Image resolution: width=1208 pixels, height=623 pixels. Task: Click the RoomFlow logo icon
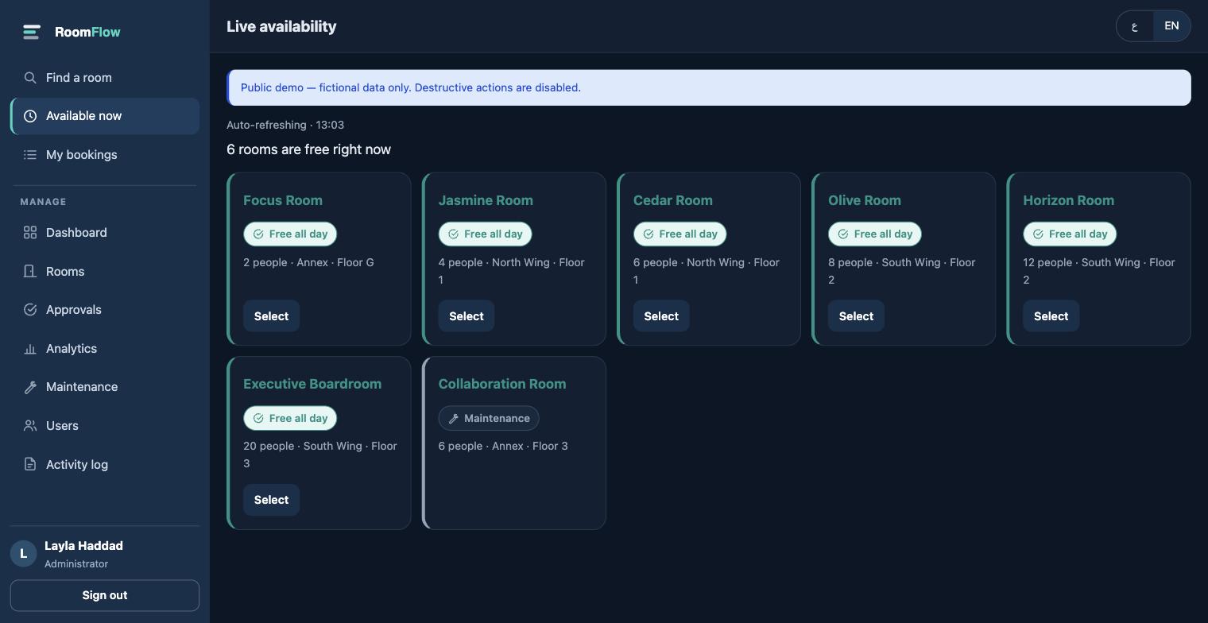click(31, 32)
